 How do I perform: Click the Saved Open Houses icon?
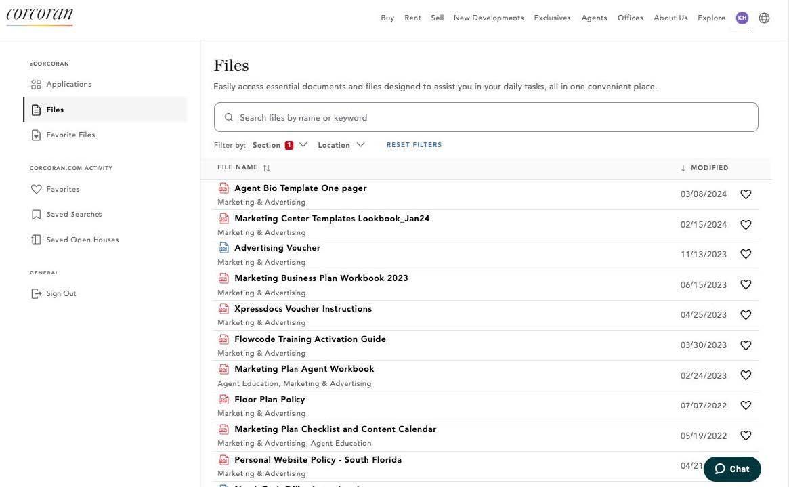[x=36, y=240]
